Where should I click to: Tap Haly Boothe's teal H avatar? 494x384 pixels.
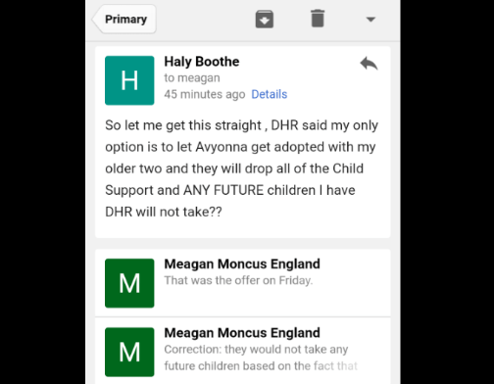129,80
